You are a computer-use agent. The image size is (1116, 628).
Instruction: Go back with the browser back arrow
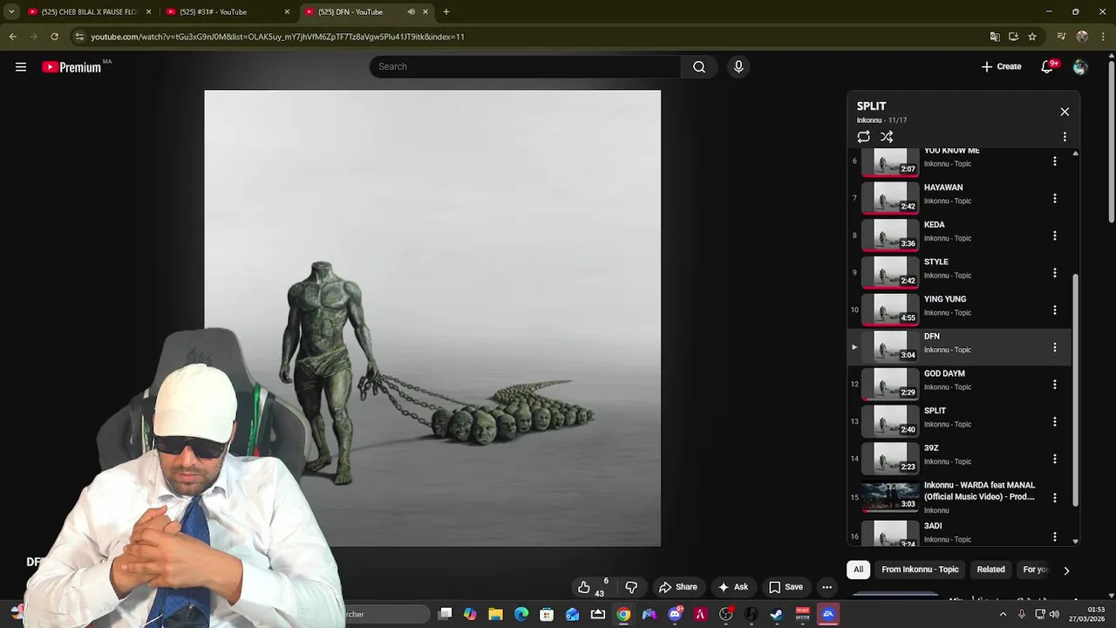click(12, 37)
